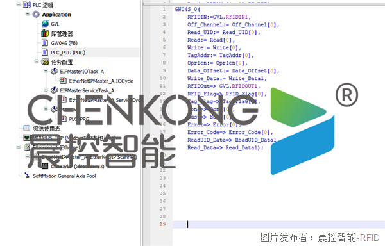Click the EIPMasterIOTask_A task icon
385x246 pixels.
pyautogui.click(x=55, y=71)
